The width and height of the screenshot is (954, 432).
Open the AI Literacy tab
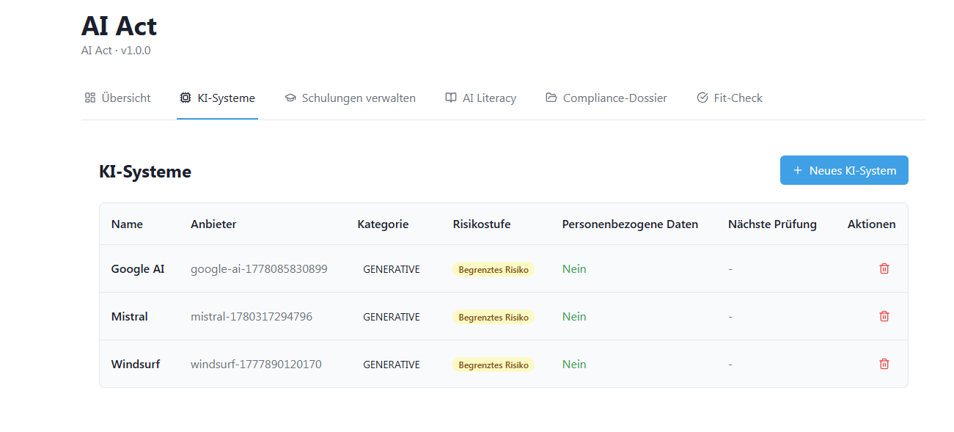coord(481,98)
